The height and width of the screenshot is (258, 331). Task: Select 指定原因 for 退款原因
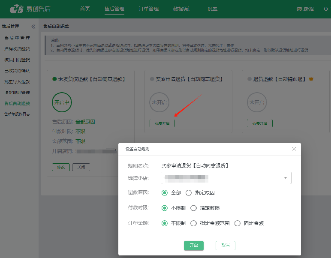pyautogui.click(x=189, y=193)
